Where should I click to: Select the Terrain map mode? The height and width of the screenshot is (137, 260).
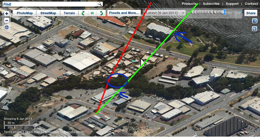69,13
